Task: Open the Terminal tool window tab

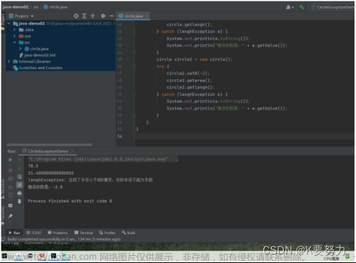Action: [84, 233]
